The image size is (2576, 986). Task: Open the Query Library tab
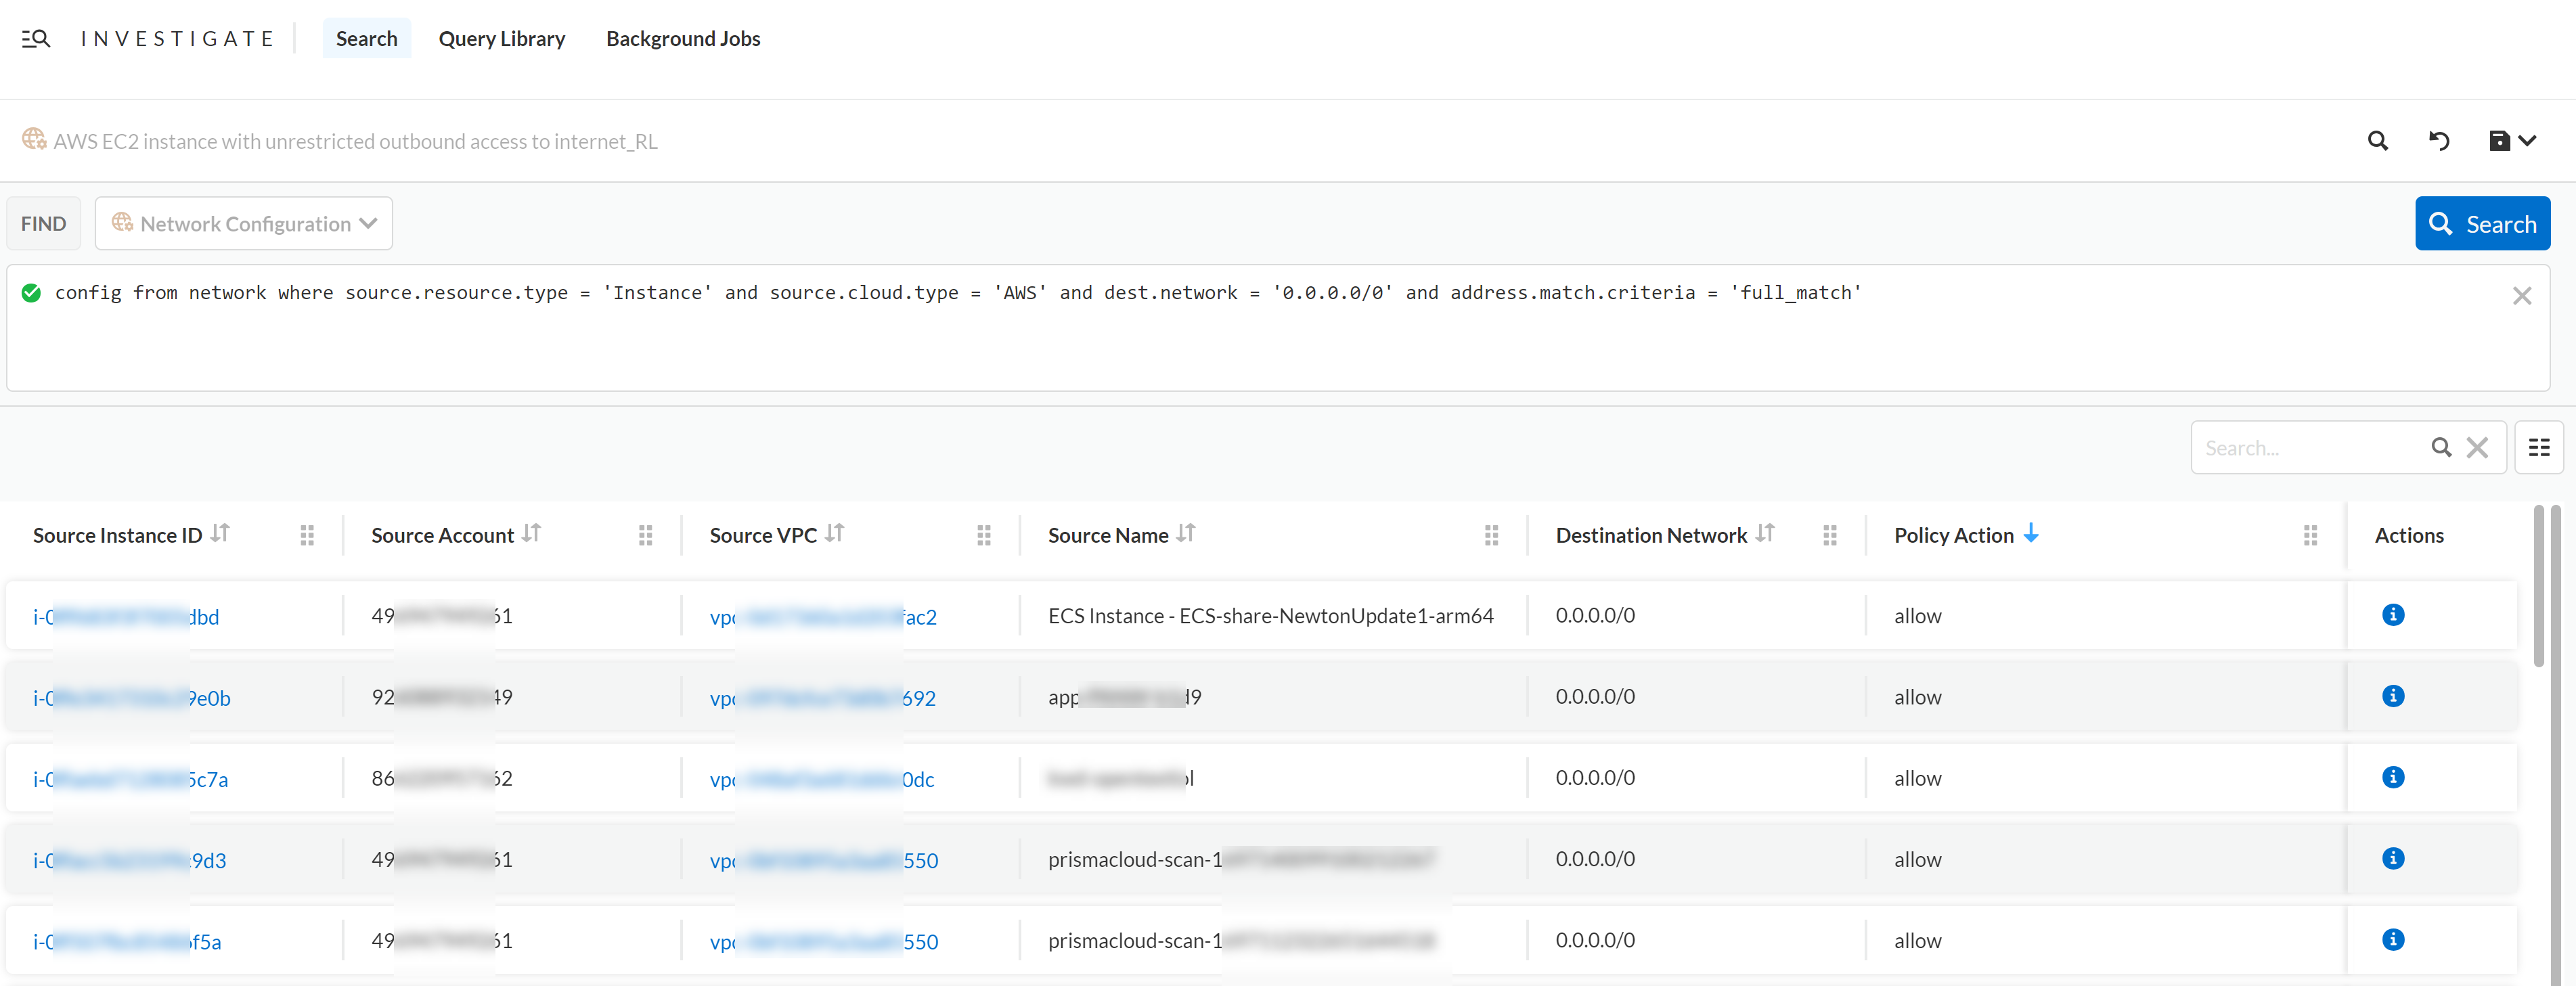click(501, 38)
